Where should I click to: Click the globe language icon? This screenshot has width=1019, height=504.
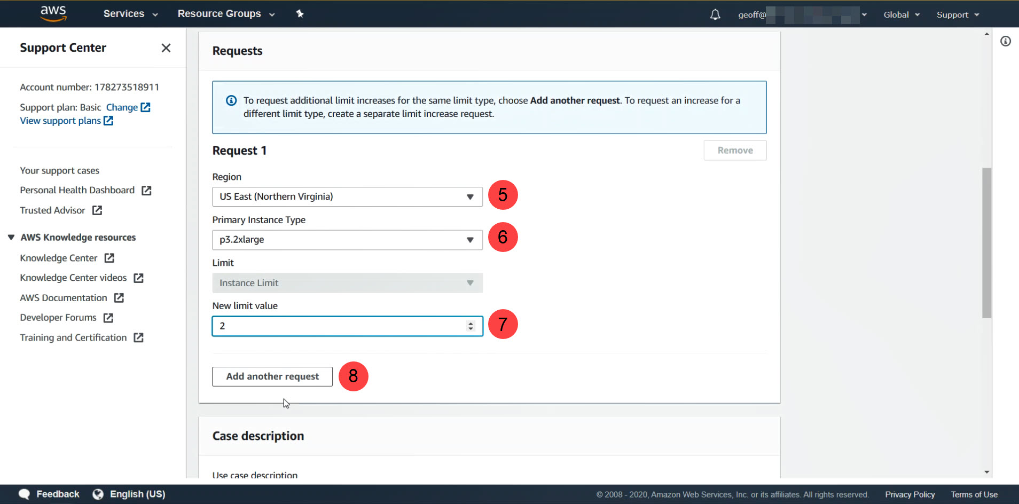click(x=98, y=494)
